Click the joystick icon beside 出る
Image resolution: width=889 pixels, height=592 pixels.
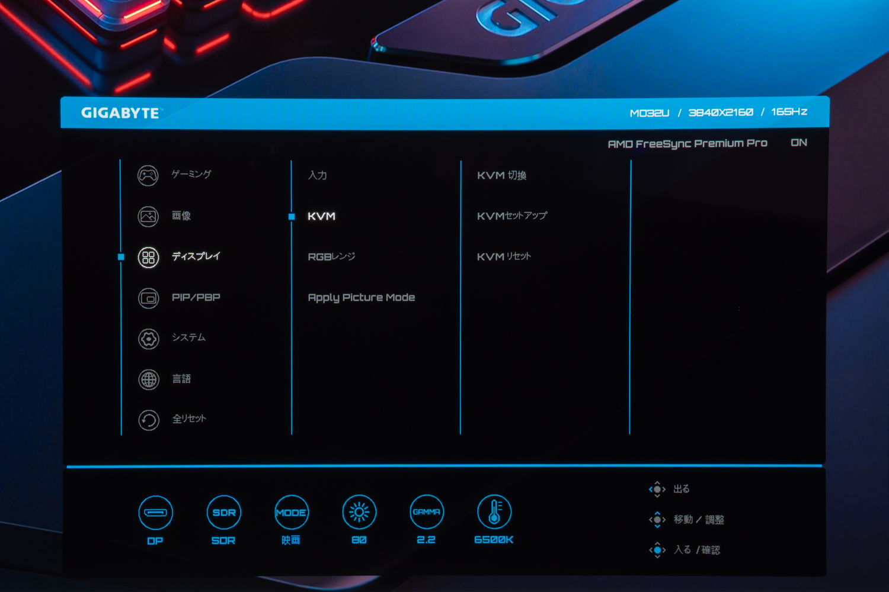657,489
